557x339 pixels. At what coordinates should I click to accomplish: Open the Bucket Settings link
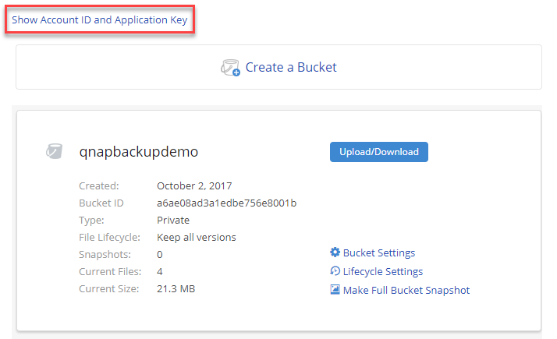pos(378,252)
